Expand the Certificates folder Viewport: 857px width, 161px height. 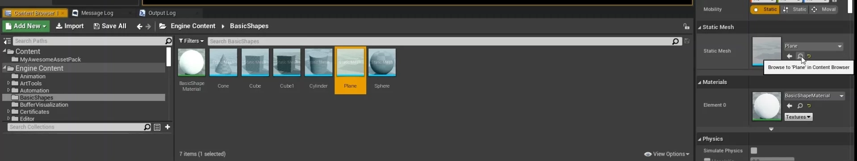(8, 112)
